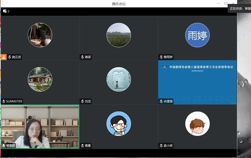Toggle the microphone icon for 蒋勇
The width and height of the screenshot is (251, 158).
pos(82,146)
